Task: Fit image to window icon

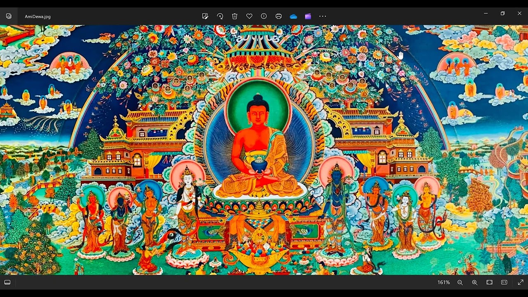Action: click(x=489, y=282)
